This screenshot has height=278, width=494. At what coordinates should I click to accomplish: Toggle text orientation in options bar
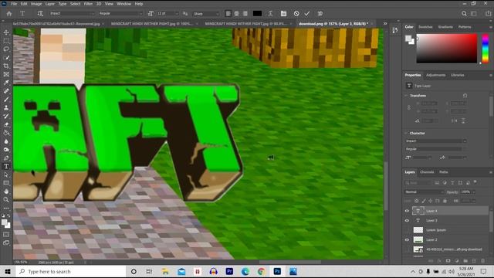pos(40,14)
